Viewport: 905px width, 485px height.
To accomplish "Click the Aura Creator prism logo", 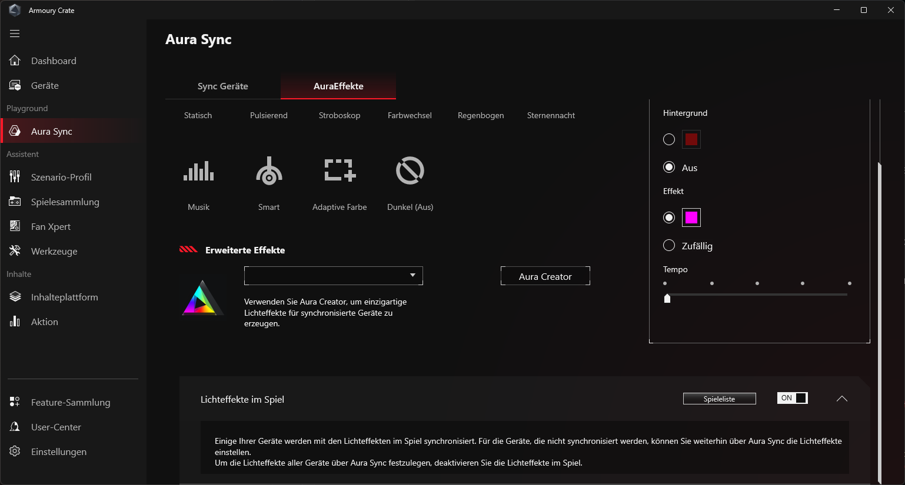I will [x=202, y=298].
